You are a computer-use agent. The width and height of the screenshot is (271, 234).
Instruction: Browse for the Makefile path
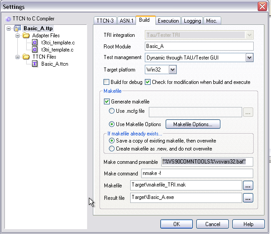(248, 185)
